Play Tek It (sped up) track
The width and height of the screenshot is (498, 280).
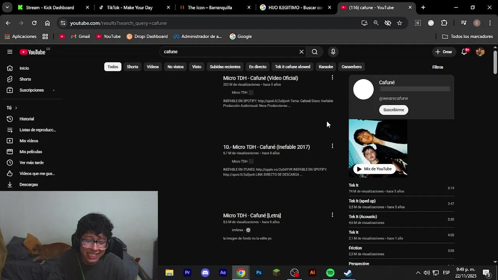pos(402,204)
